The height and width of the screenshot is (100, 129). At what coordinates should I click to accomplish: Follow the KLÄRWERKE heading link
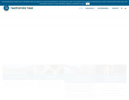[50, 77]
